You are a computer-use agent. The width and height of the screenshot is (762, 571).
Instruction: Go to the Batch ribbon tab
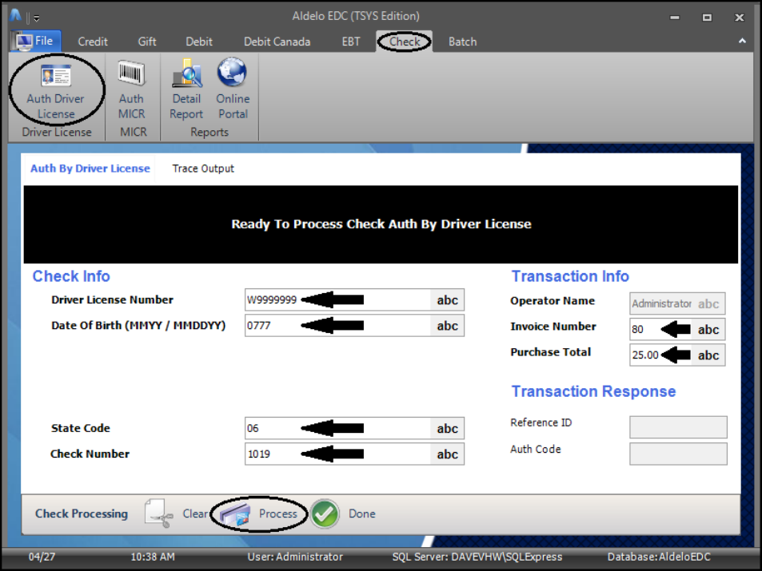[462, 42]
